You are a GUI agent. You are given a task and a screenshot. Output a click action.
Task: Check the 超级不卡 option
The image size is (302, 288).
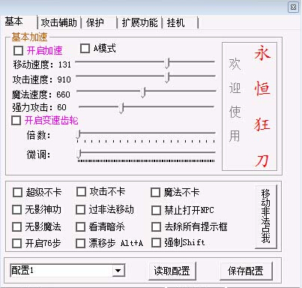pos(17,193)
